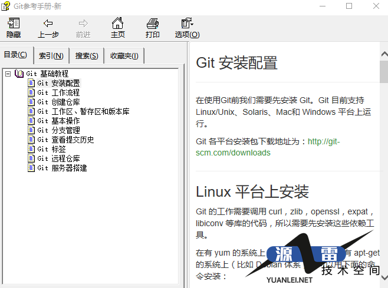Collapse the Git 基础教程 tree node
Image resolution: width=388 pixels, height=288 pixels.
tap(8, 74)
